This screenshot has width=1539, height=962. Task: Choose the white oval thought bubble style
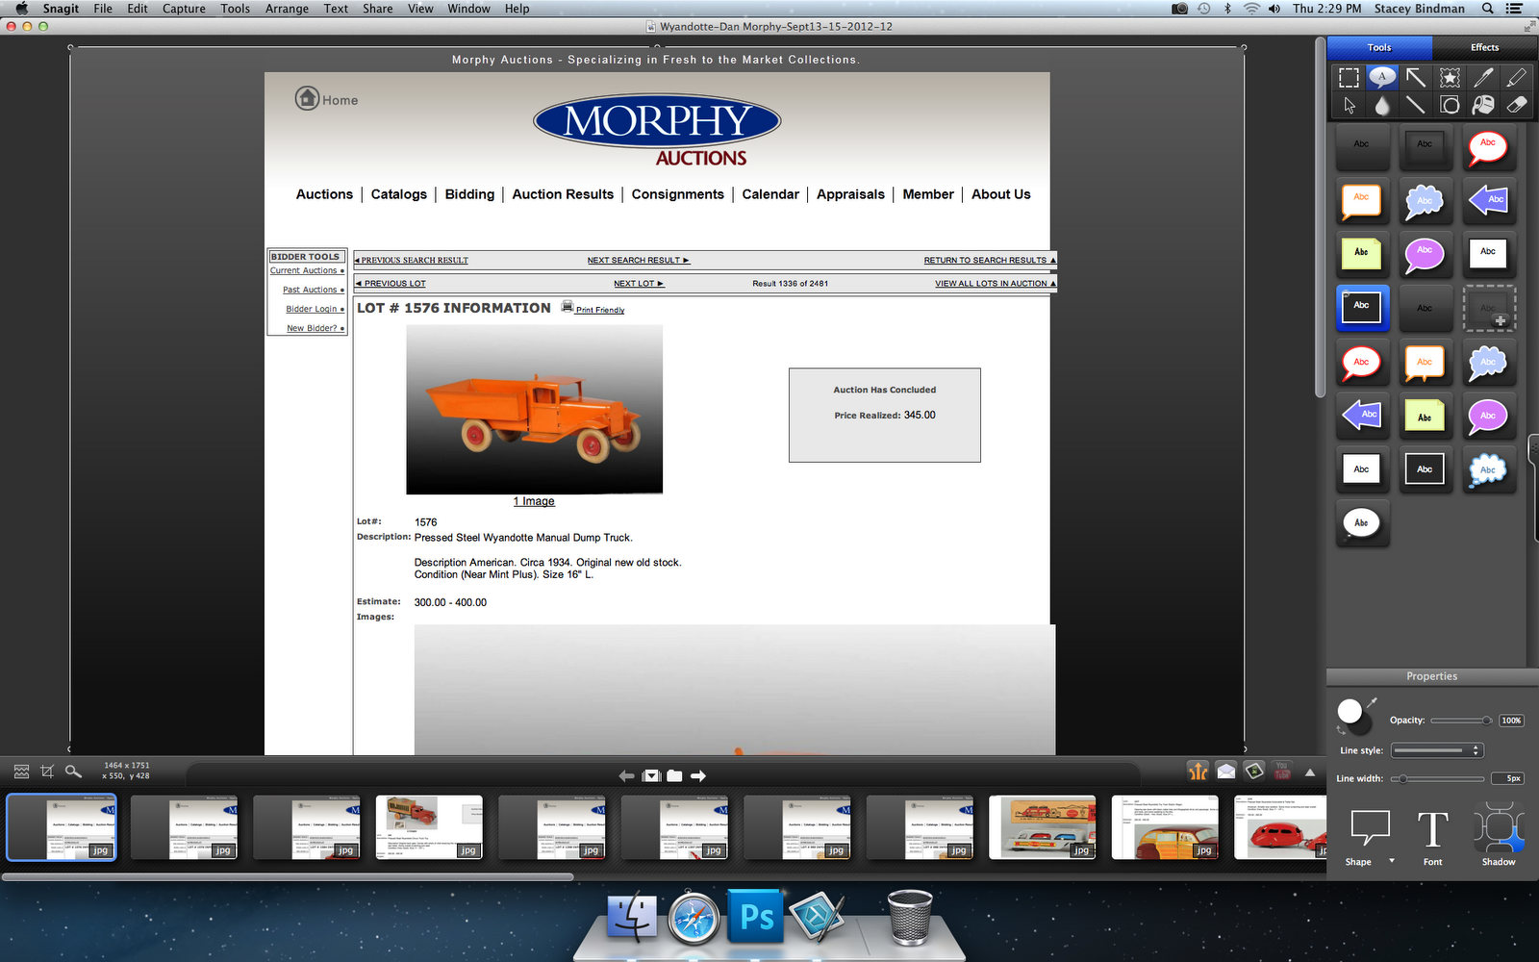pyautogui.click(x=1361, y=523)
